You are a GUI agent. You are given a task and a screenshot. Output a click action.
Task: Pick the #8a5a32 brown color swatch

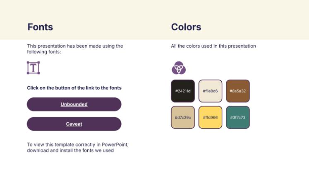click(x=238, y=91)
